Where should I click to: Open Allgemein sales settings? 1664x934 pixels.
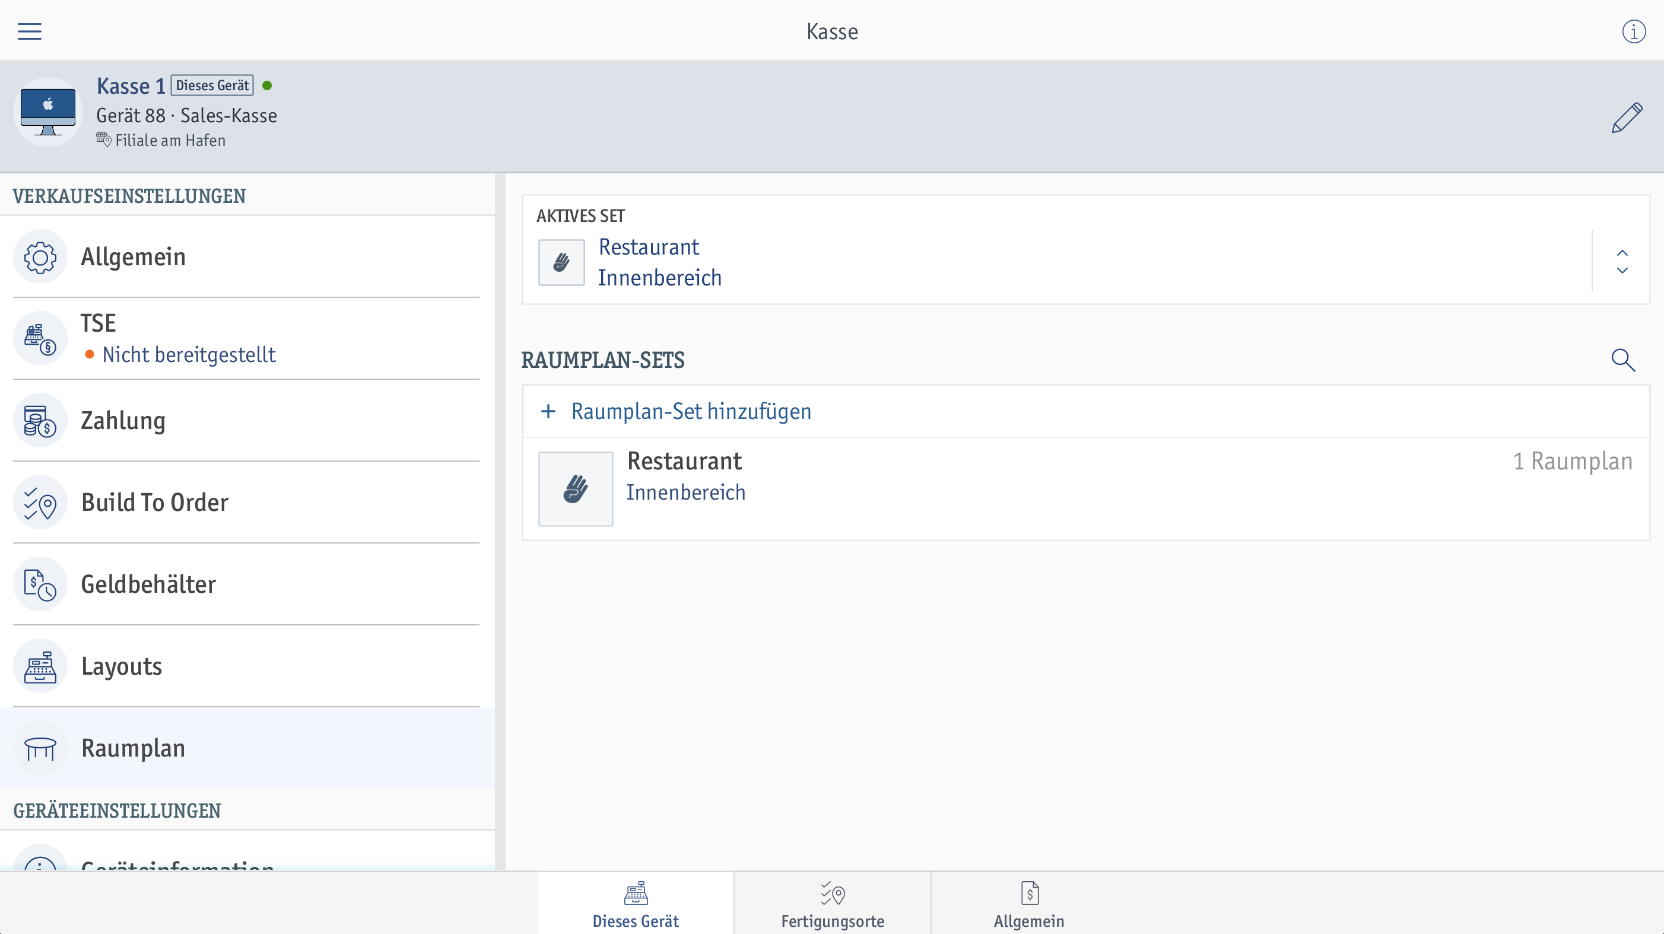click(x=246, y=257)
